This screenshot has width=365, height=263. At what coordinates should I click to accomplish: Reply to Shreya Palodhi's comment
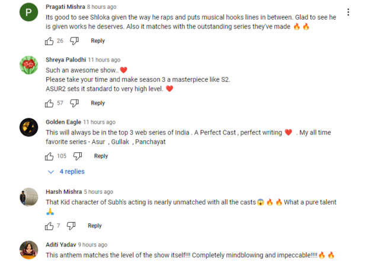(x=98, y=103)
